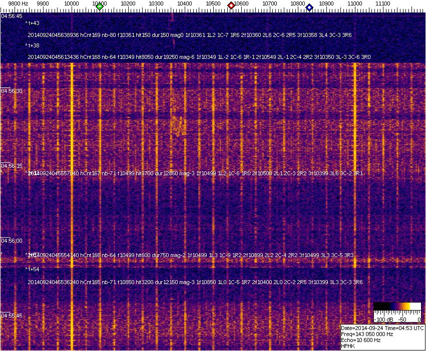Click the t+43 event annotation
This screenshot has width=426, height=351.
click(33, 23)
